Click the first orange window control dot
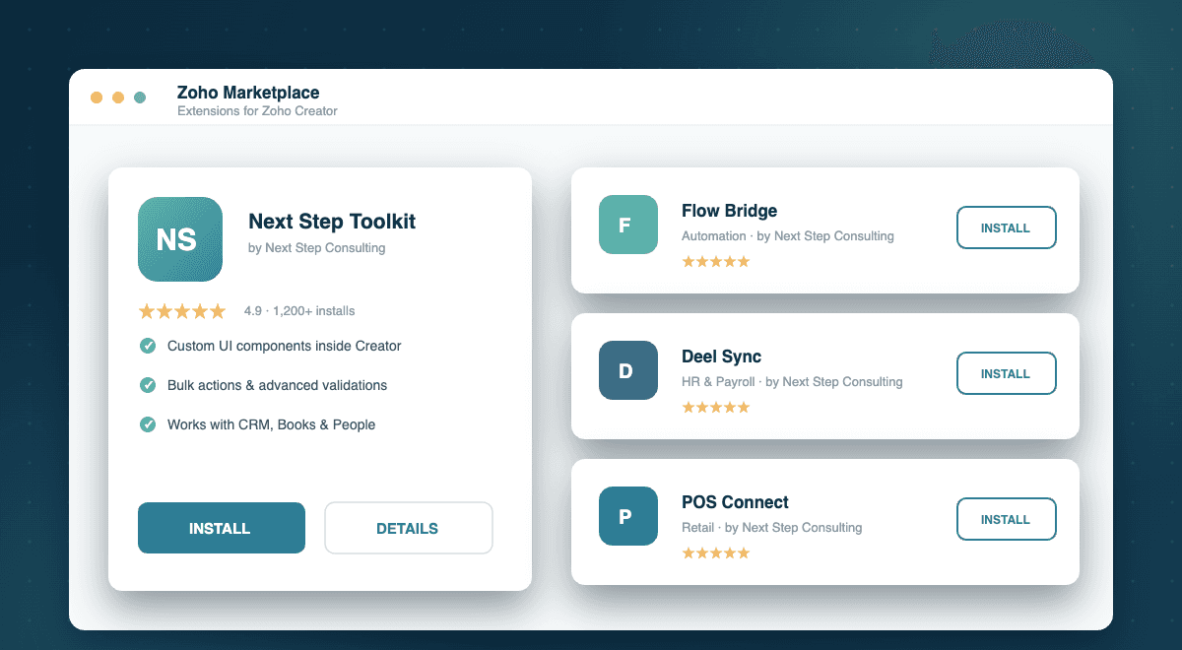The width and height of the screenshot is (1182, 650). point(97,97)
